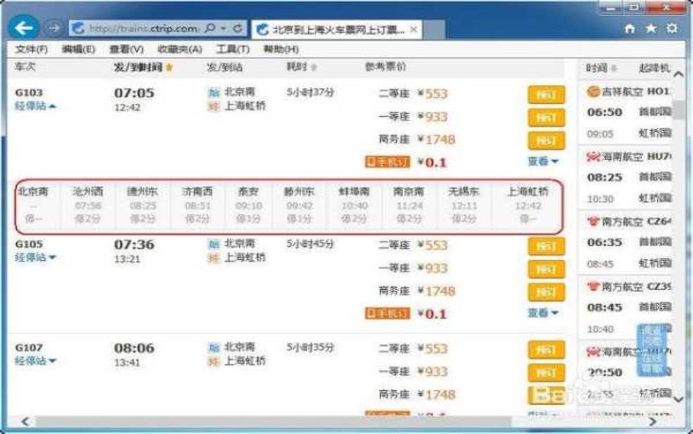The height and width of the screenshot is (434, 693).
Task: Open the 帮助(H) menu
Action: point(281,49)
